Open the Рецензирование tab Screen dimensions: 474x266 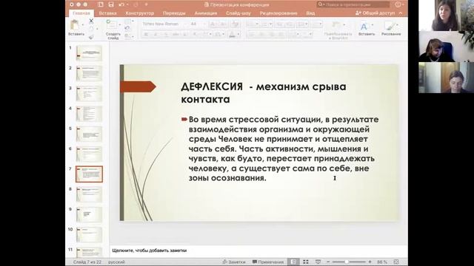click(x=278, y=13)
